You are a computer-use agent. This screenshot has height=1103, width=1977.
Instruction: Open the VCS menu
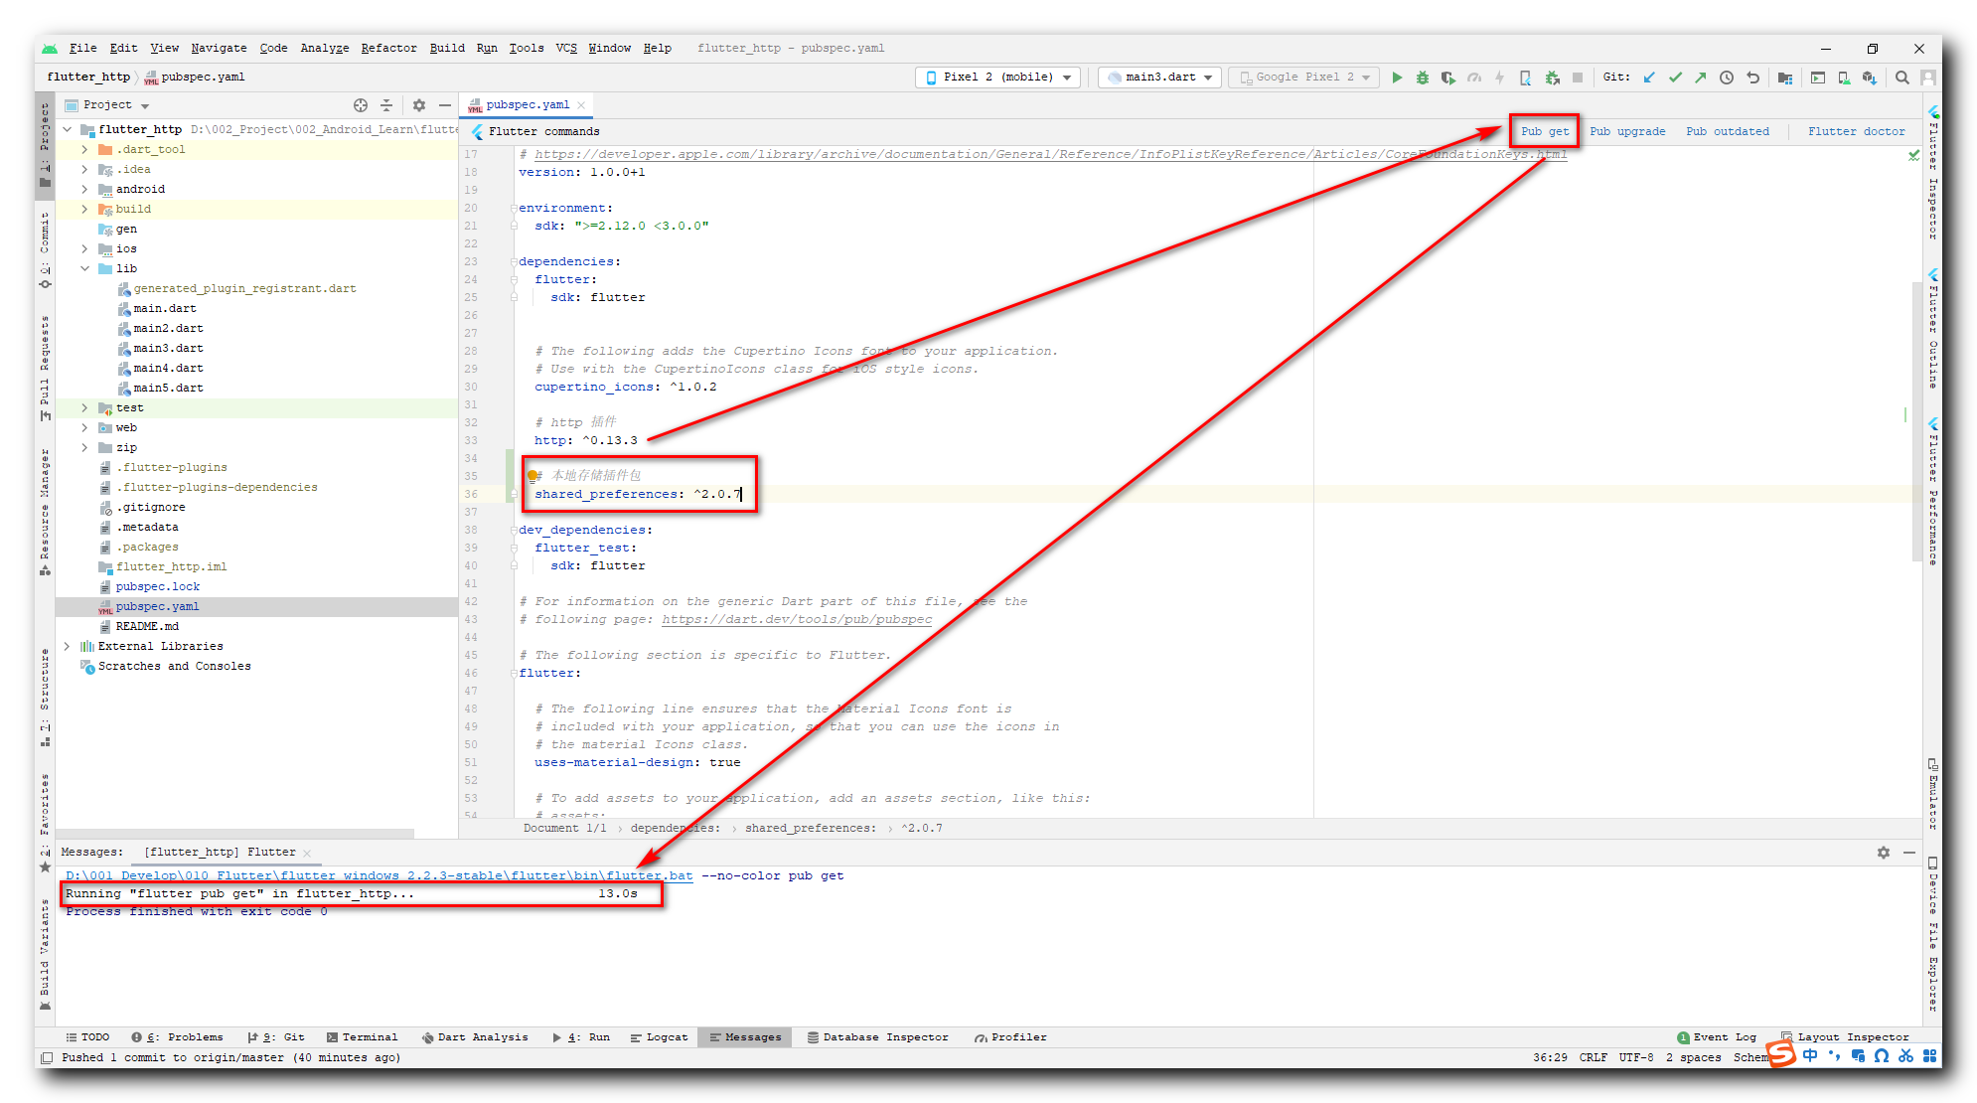click(x=566, y=48)
